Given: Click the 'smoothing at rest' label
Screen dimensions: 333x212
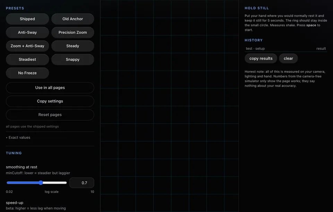Looking at the screenshot, I should [22, 167].
